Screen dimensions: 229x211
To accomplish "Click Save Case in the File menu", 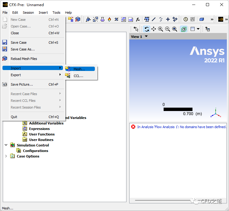I will coord(33,43).
